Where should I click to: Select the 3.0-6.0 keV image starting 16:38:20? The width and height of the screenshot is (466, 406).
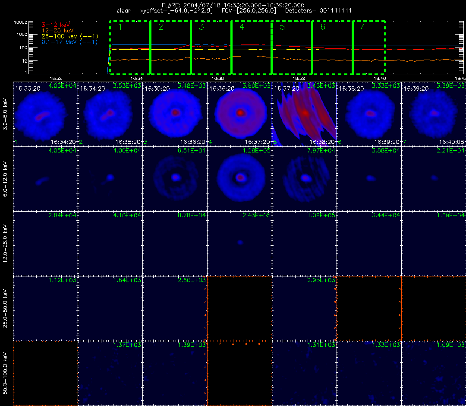click(x=369, y=114)
